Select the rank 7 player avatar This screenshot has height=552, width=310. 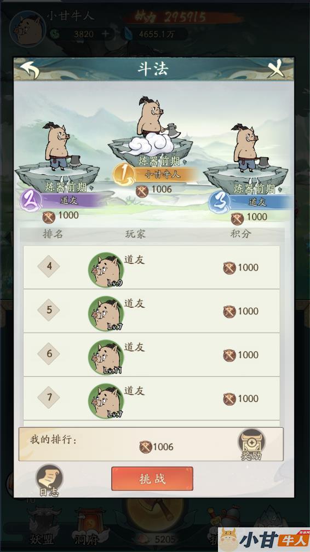click(x=106, y=401)
